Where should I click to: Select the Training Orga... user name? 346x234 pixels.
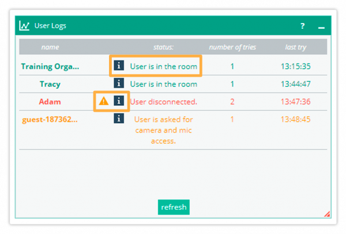coord(50,66)
